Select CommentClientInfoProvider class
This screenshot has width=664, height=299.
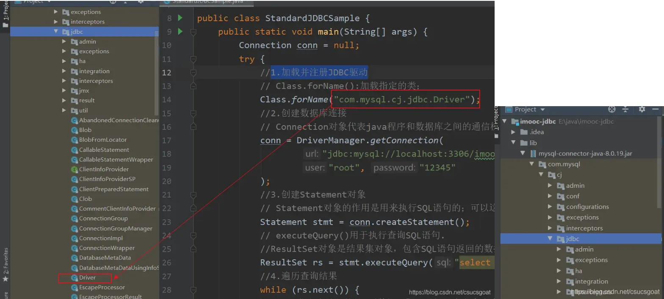pyautogui.click(x=117, y=208)
